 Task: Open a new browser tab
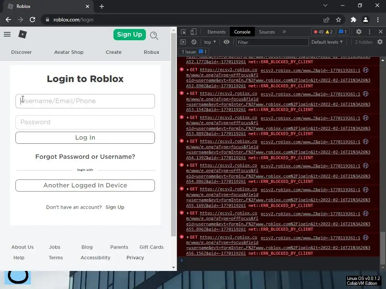102,6
